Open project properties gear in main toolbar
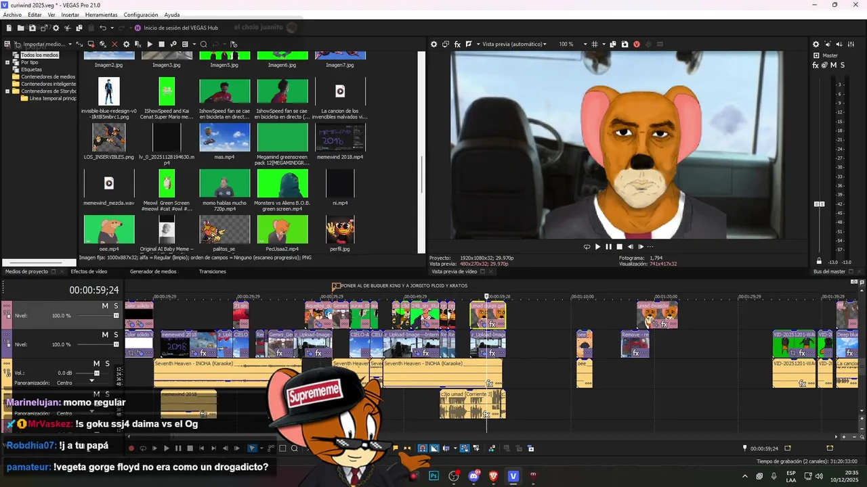This screenshot has width=867, height=487. [x=56, y=28]
